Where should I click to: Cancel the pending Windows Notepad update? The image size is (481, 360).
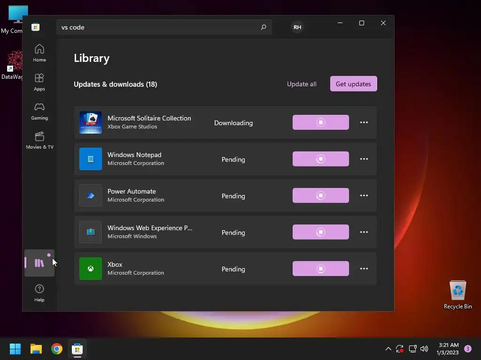click(x=320, y=159)
